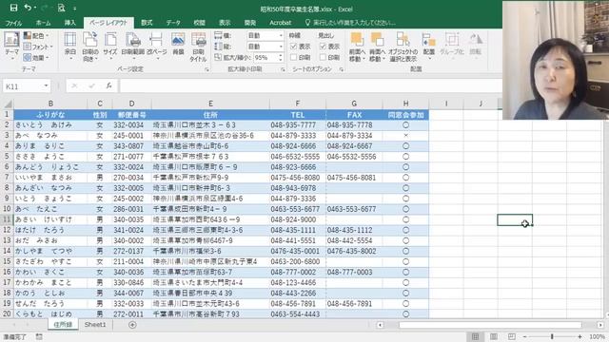The width and height of the screenshot is (609, 342).
Task: Switch to Page Layout view in status bar
Action: (494, 336)
